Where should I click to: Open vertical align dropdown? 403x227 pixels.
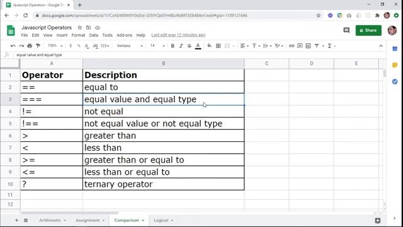click(256, 46)
